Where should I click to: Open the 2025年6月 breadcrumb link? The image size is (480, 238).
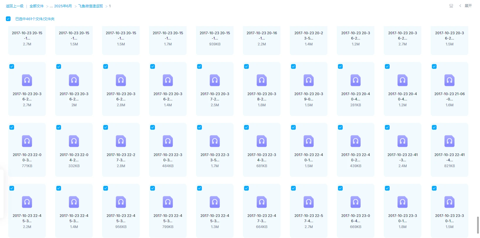(x=63, y=6)
